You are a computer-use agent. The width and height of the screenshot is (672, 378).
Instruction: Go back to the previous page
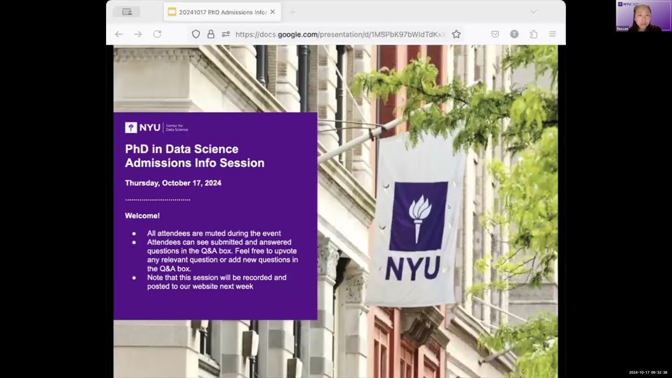click(119, 34)
